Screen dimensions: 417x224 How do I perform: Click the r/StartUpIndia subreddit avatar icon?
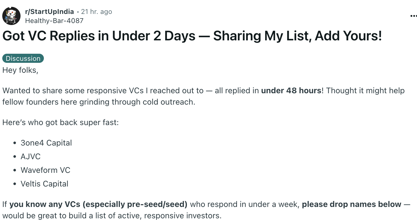tap(11, 16)
